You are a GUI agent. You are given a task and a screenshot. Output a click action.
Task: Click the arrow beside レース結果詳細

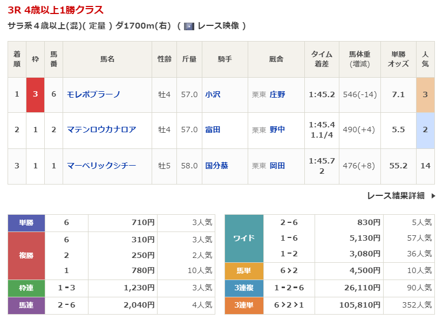click(432, 196)
